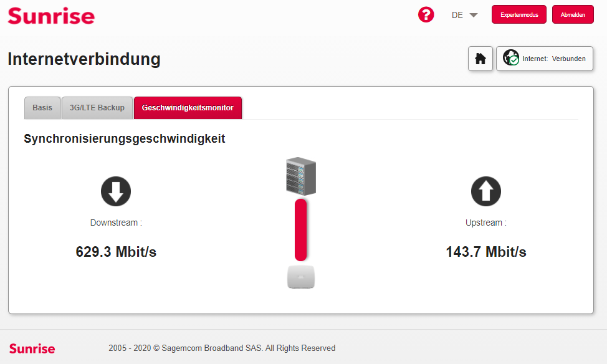
Task: Click the server rack icon
Action: [301, 176]
